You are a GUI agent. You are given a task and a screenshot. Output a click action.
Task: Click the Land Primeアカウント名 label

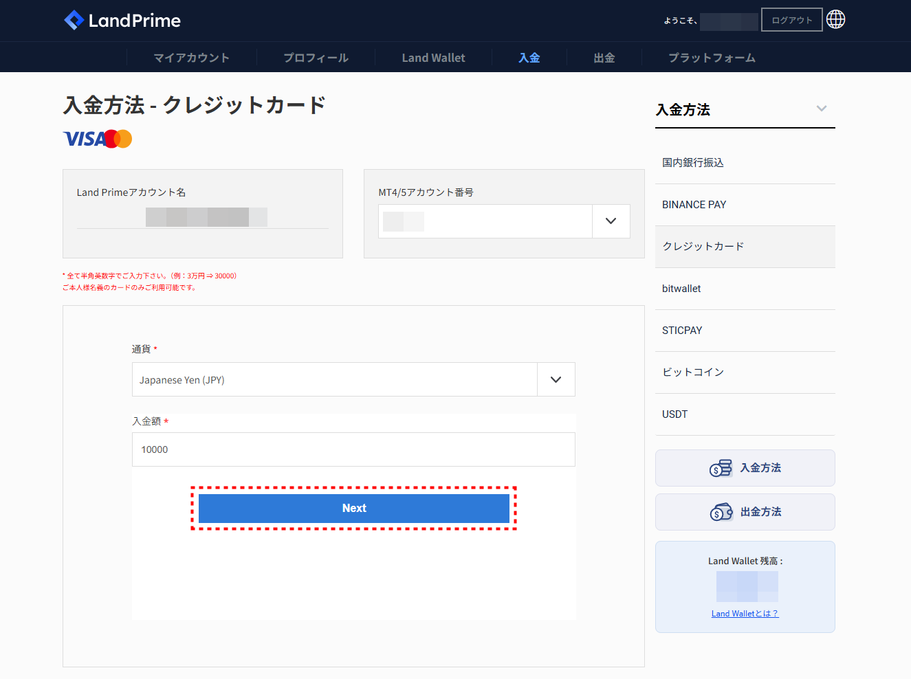pos(131,192)
